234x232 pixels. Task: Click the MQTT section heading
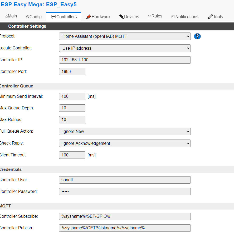click(x=5, y=206)
